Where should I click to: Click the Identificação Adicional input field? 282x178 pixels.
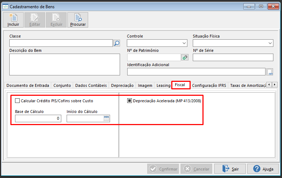196,72
